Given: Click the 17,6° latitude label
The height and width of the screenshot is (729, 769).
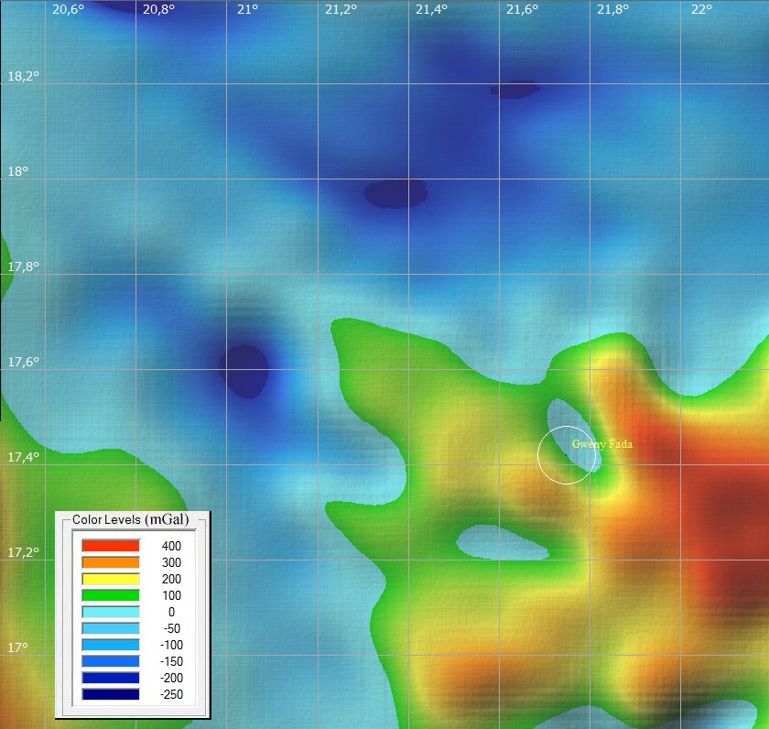Looking at the screenshot, I should (24, 362).
